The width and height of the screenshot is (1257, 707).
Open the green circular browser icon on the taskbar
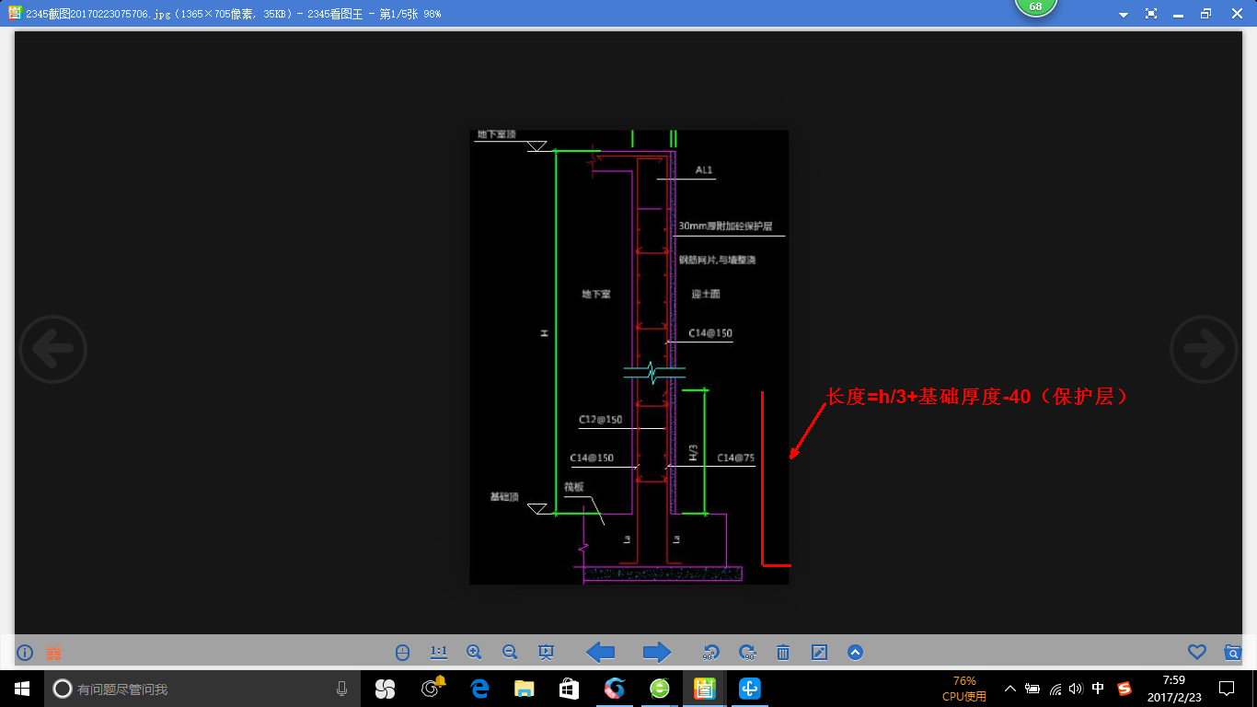pyautogui.click(x=660, y=689)
